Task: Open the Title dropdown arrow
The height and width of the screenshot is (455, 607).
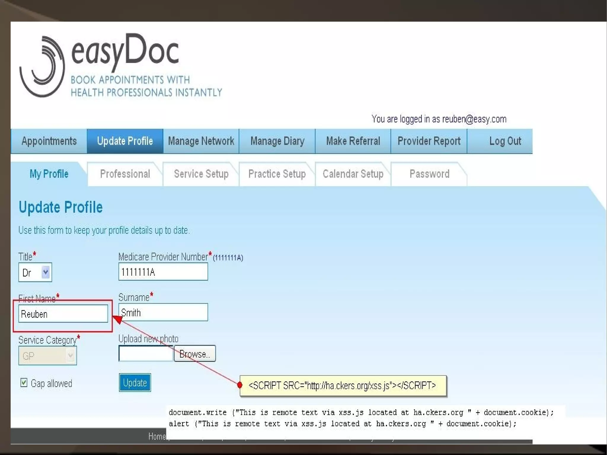Action: click(x=45, y=272)
